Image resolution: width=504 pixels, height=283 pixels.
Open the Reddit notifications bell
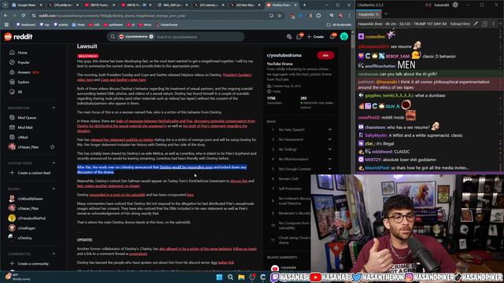click(332, 37)
